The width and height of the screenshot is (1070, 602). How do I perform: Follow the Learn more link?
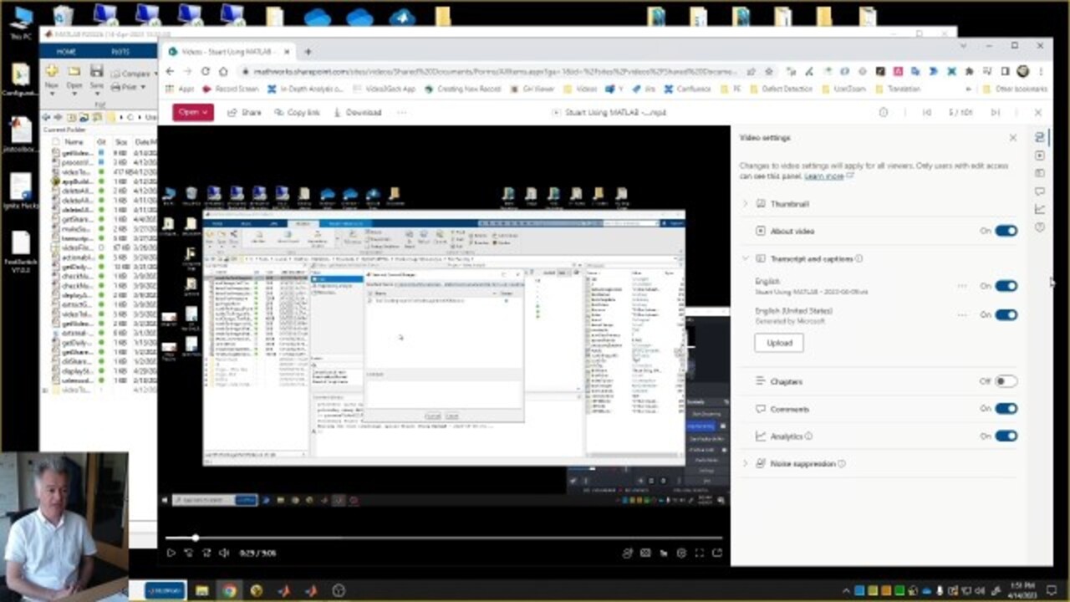click(823, 176)
